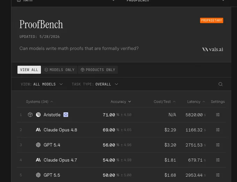Click the $1.68 cost cell
Screen dimensions: 237x182
pos(170,175)
